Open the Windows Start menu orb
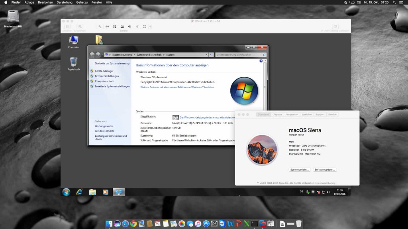Screen dimensions: 408x229 click(x=67, y=192)
